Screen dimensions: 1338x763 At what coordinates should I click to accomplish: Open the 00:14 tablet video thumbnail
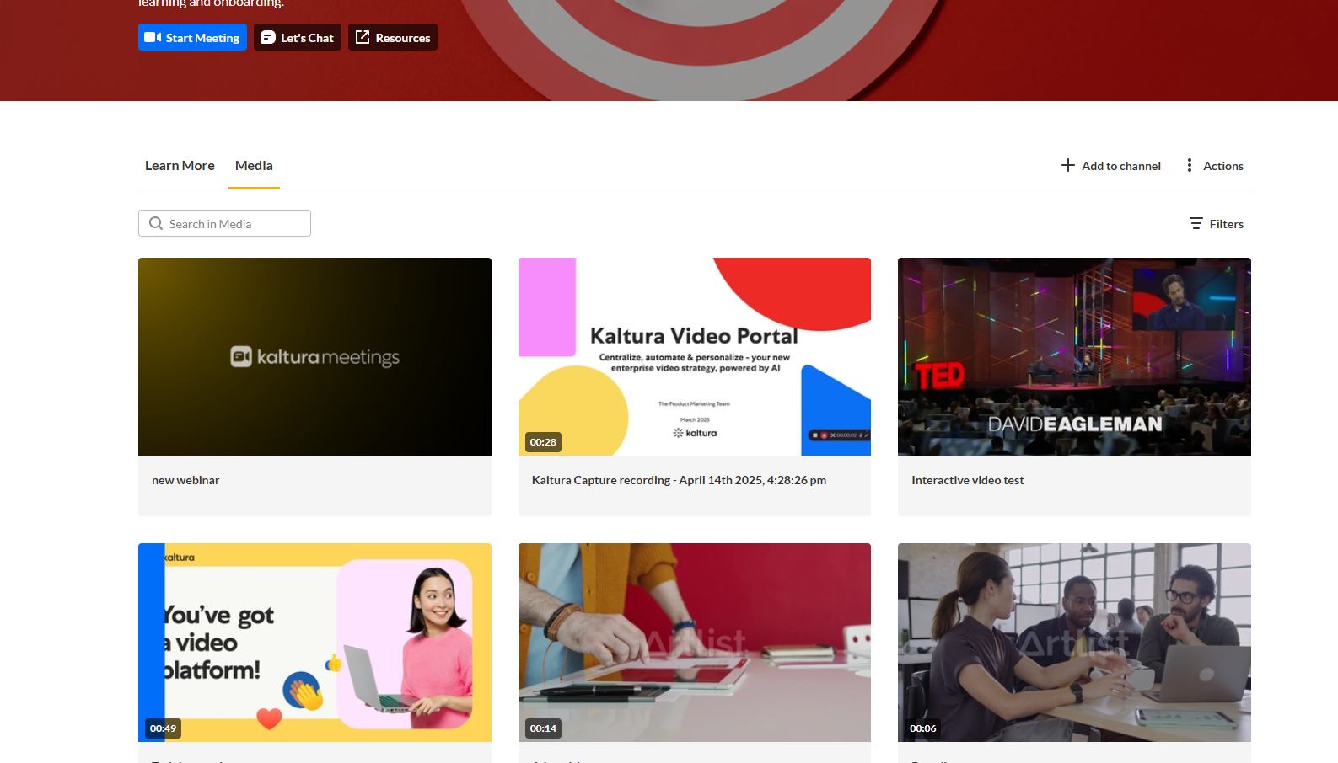(695, 643)
